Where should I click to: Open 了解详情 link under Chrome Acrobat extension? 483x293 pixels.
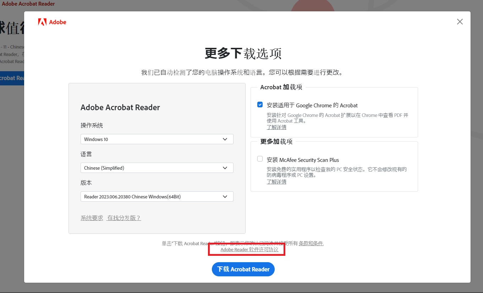coord(276,127)
